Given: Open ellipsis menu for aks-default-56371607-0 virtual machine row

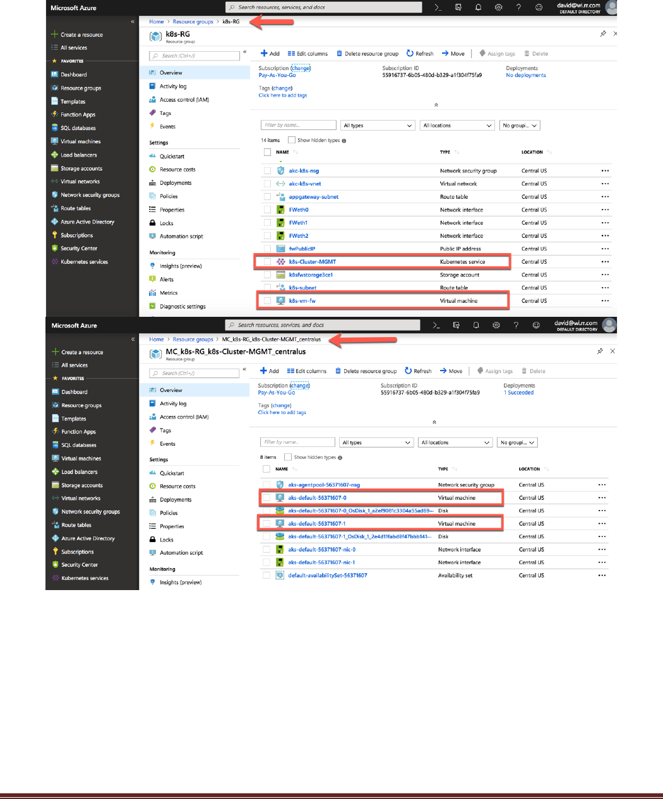Looking at the screenshot, I should click(602, 498).
